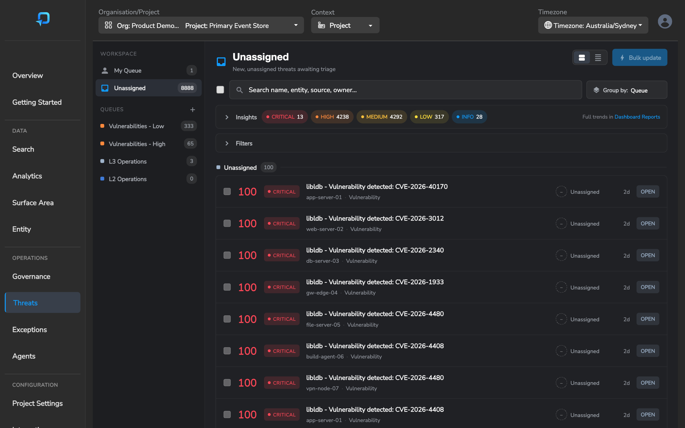
Task: Add a new queue with plus icon
Action: coord(193,110)
